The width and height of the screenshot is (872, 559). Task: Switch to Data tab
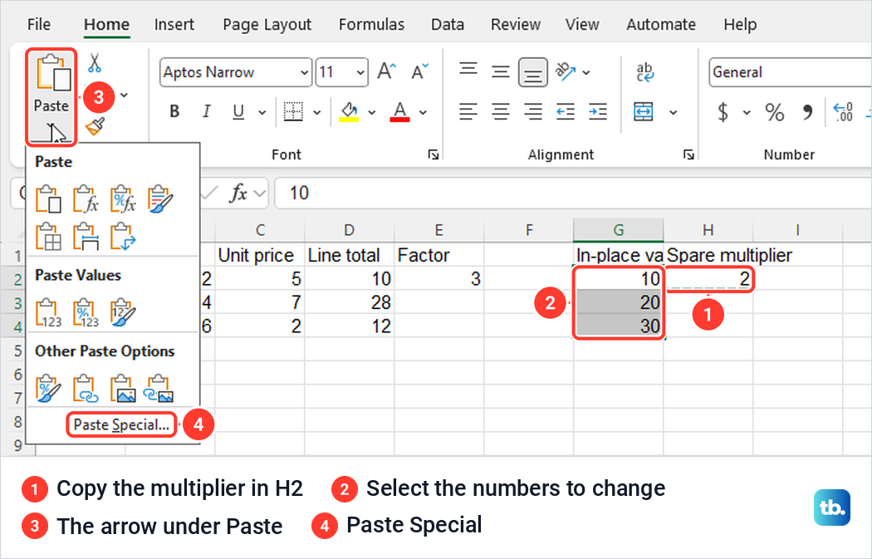tap(448, 24)
